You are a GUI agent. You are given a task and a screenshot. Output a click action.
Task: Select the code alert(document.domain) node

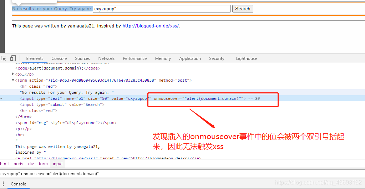[58, 68]
